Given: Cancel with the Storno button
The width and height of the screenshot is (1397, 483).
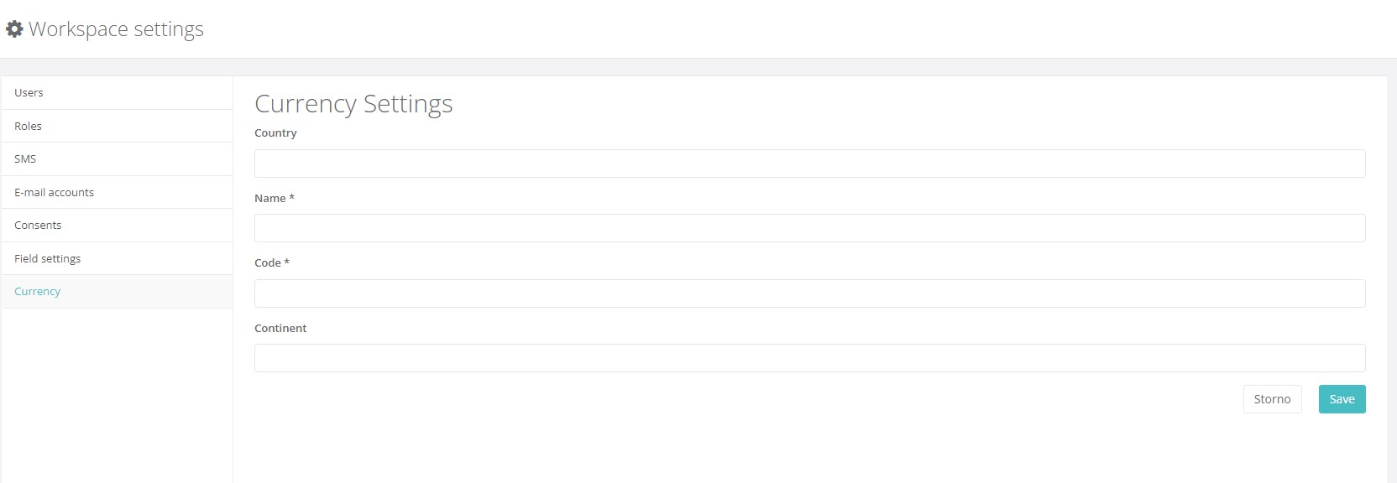Looking at the screenshot, I should pos(1272,399).
